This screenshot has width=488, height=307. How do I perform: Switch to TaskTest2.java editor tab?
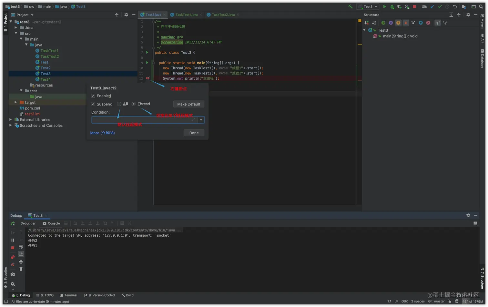click(x=223, y=15)
